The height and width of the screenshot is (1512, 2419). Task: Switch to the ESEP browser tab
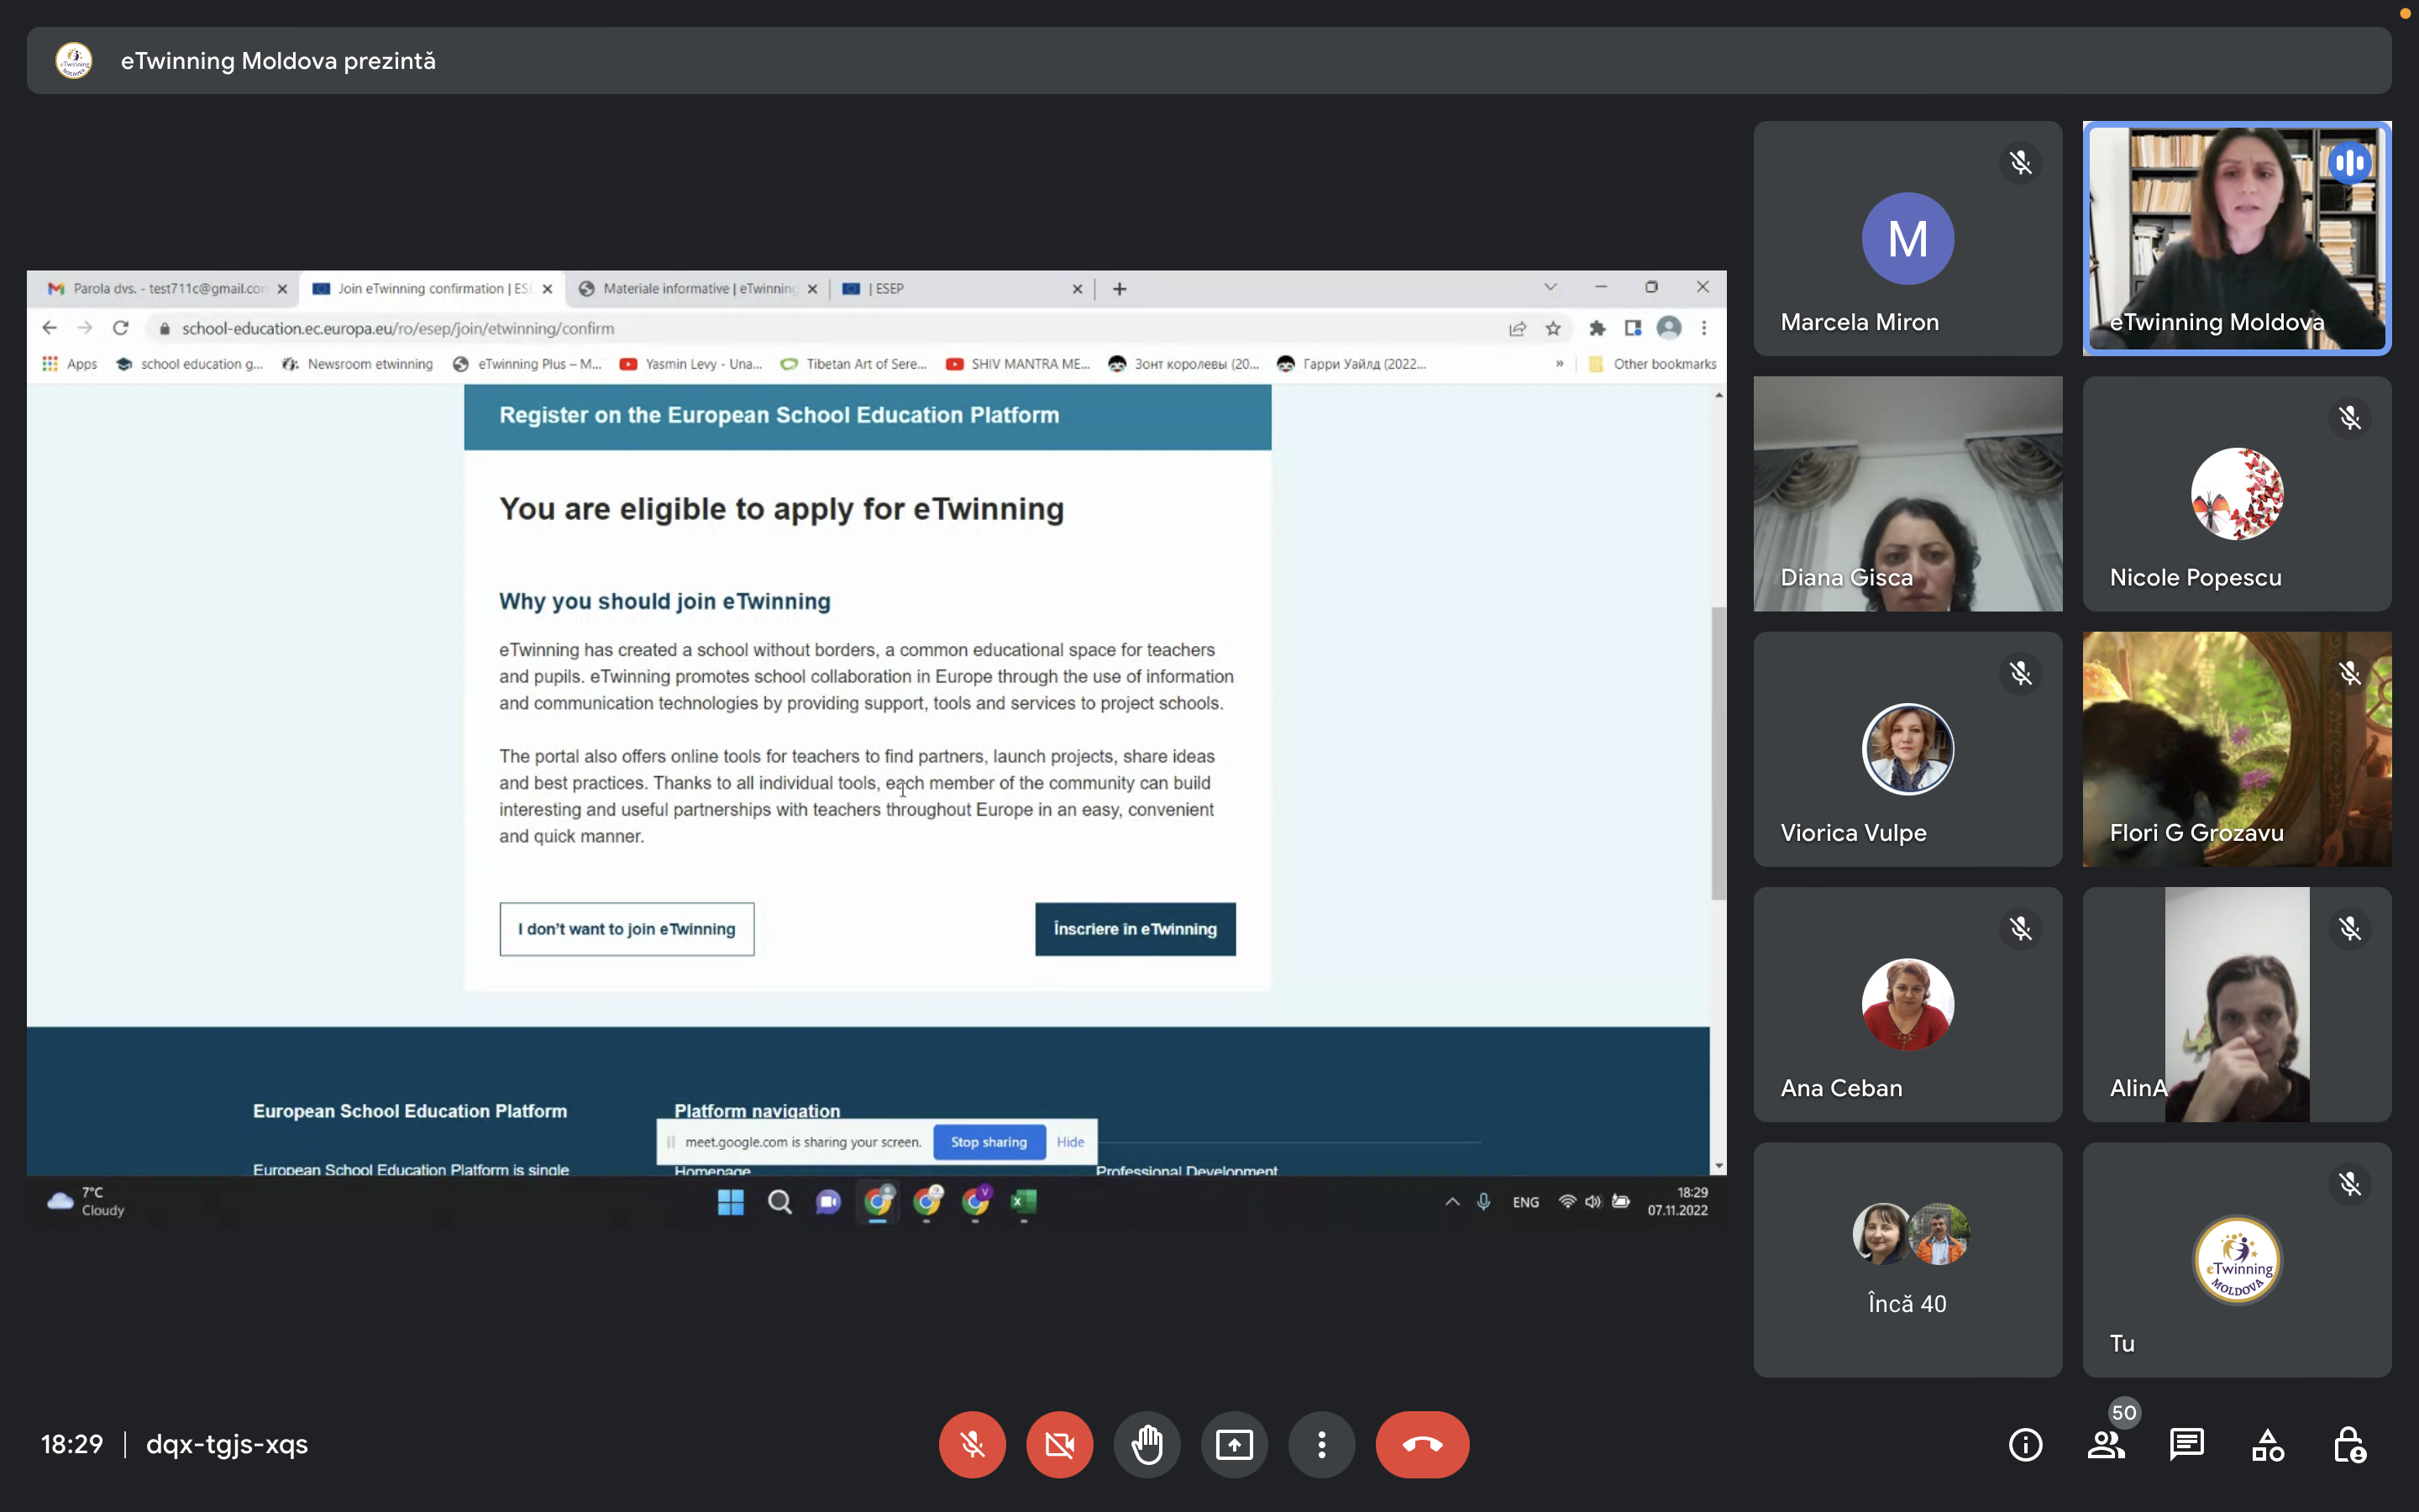(x=962, y=288)
